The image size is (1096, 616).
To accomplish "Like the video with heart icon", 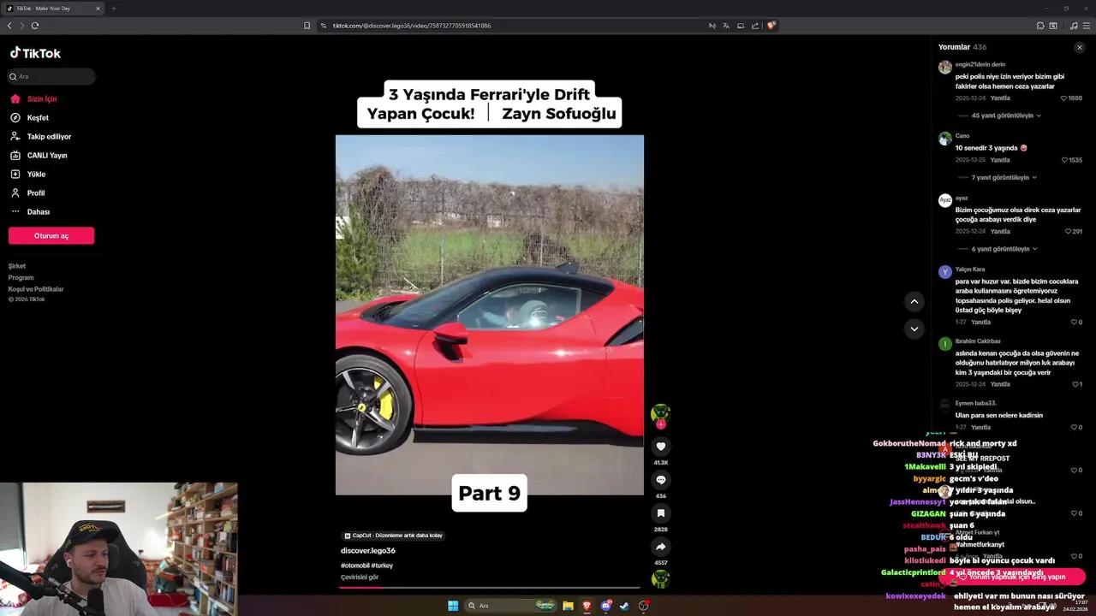I will (x=660, y=447).
